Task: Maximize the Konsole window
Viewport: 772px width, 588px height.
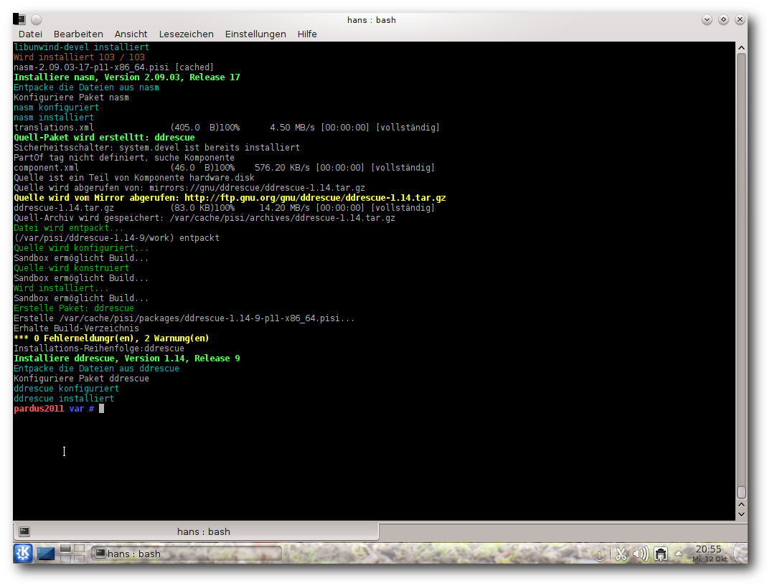Action: [x=723, y=19]
